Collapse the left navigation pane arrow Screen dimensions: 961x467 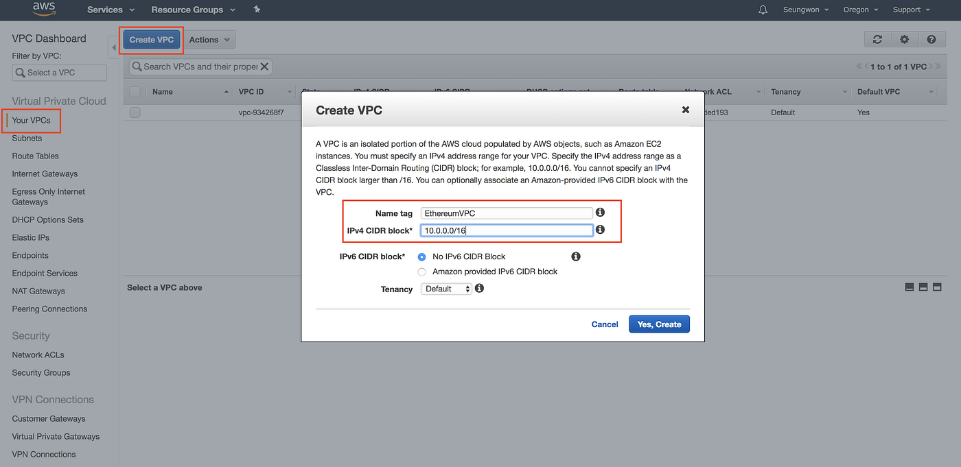(114, 47)
